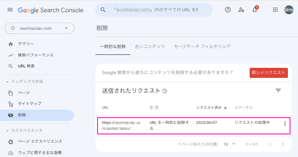Click the 1〜1/1 pagination range text
The image size is (298, 157).
click(252, 144)
